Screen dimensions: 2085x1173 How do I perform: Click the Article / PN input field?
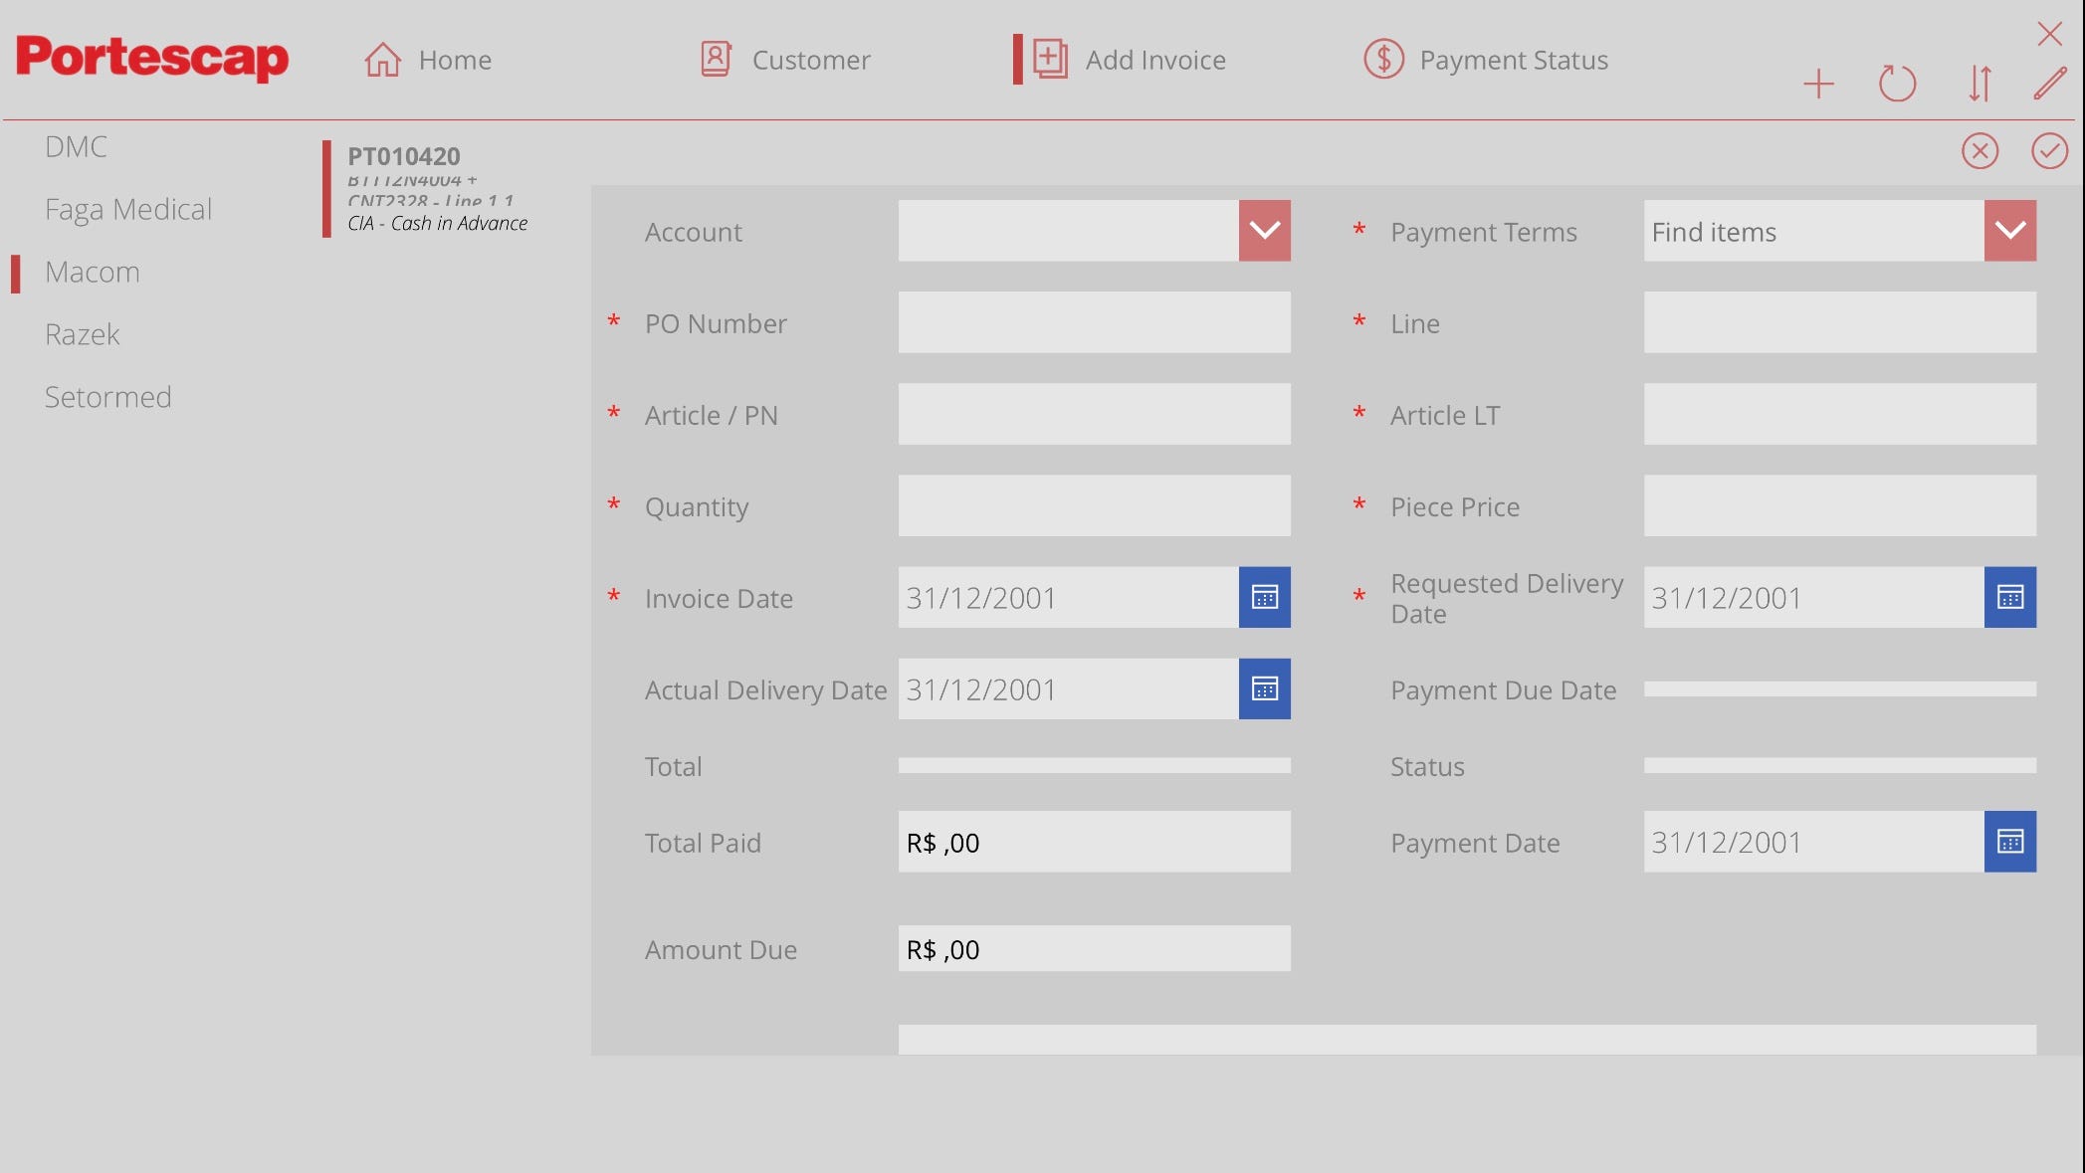pyautogui.click(x=1094, y=414)
